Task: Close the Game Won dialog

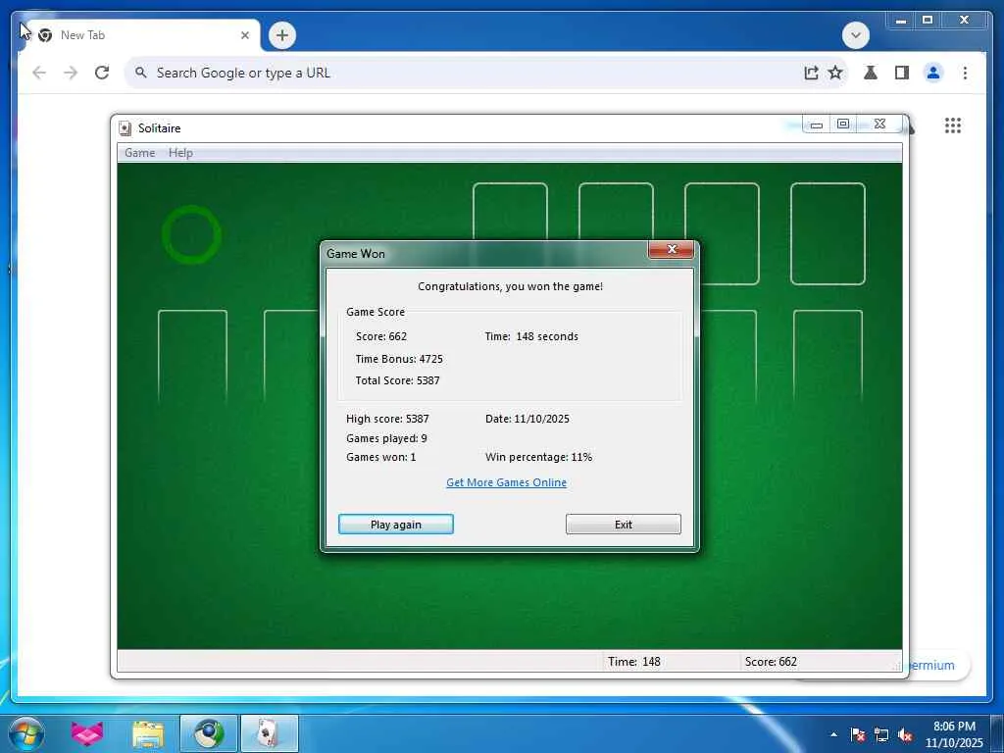Action: click(x=671, y=249)
